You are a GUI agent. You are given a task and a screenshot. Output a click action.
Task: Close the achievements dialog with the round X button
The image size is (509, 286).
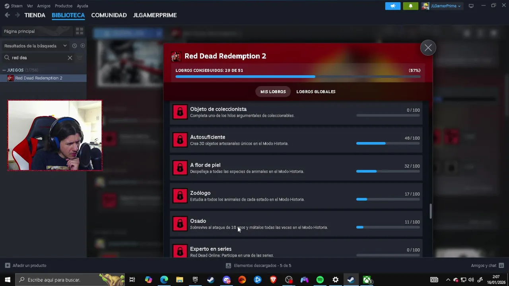428,48
